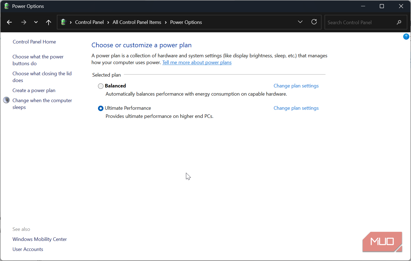The image size is (411, 261).
Task: Go up one level with Up arrow
Action: 49,22
